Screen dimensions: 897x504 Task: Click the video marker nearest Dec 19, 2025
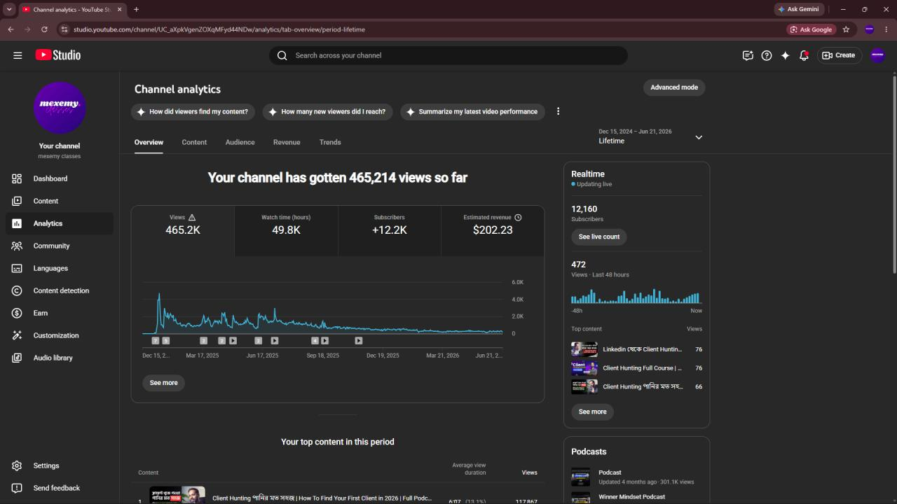point(359,341)
